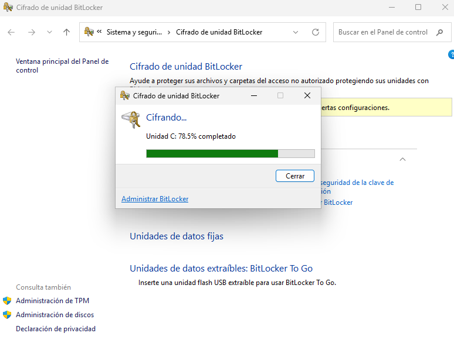Refresh the Control Panel address bar
The height and width of the screenshot is (340, 454).
click(x=316, y=32)
